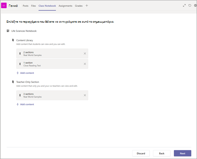Switch to the Posts tab
Screen dimensions: 197x159
coord(25,6)
